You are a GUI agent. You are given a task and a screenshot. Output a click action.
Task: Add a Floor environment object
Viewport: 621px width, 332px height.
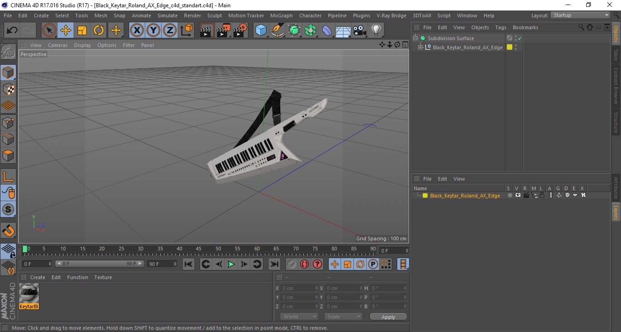[343, 31]
